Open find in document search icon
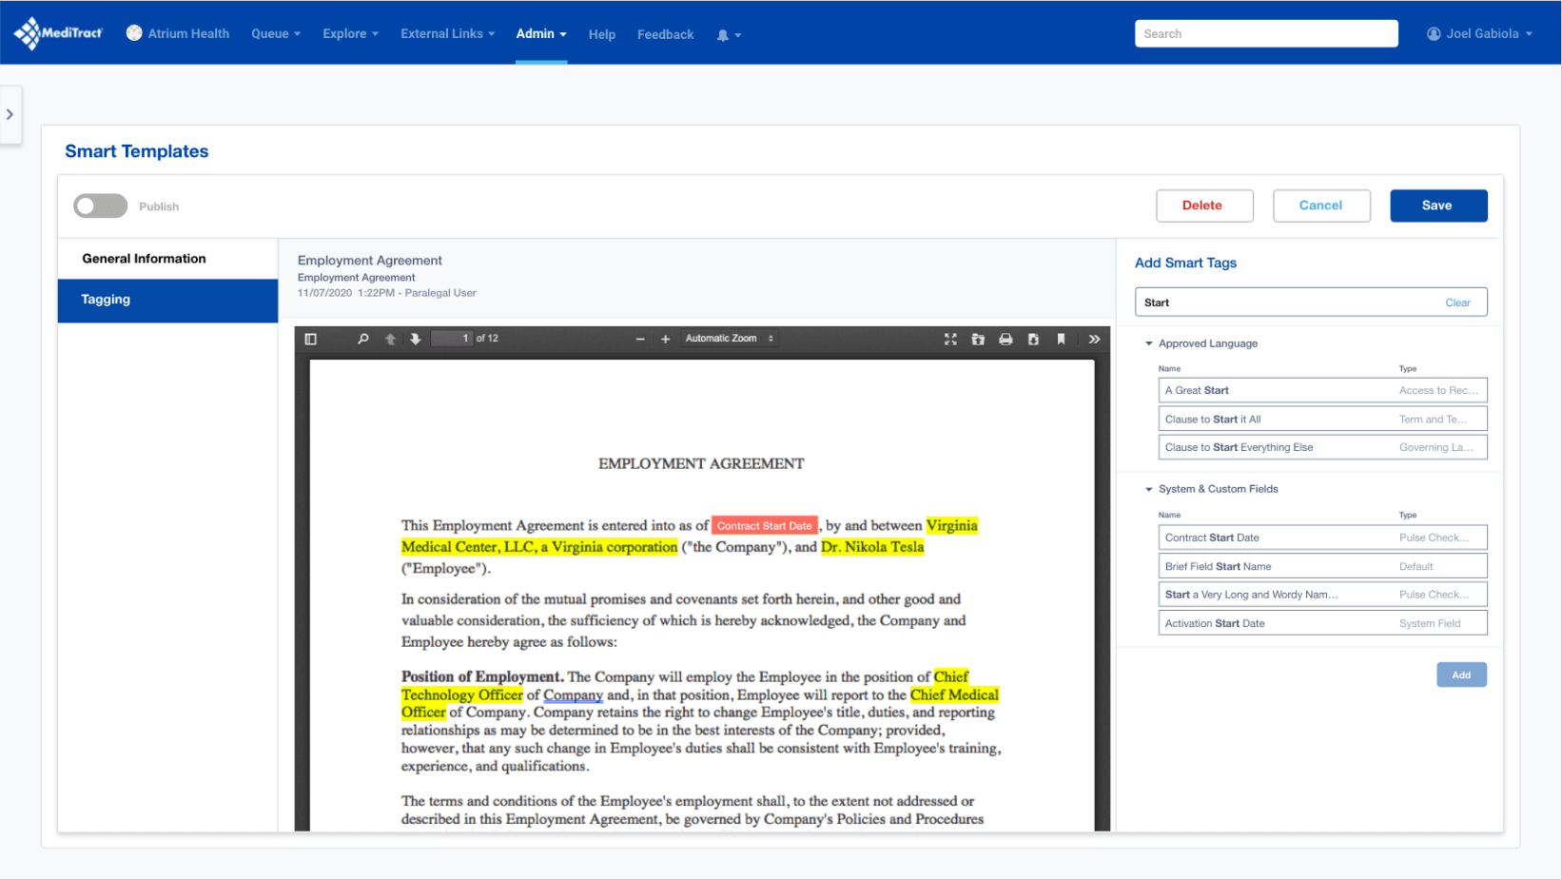Viewport: 1562px width, 880px height. [x=362, y=339]
